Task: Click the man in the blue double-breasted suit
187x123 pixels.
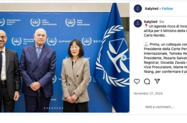Action: tap(37, 70)
